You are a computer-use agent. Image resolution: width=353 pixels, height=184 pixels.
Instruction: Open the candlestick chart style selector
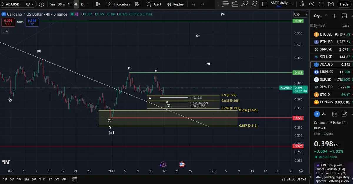[x=98, y=4]
